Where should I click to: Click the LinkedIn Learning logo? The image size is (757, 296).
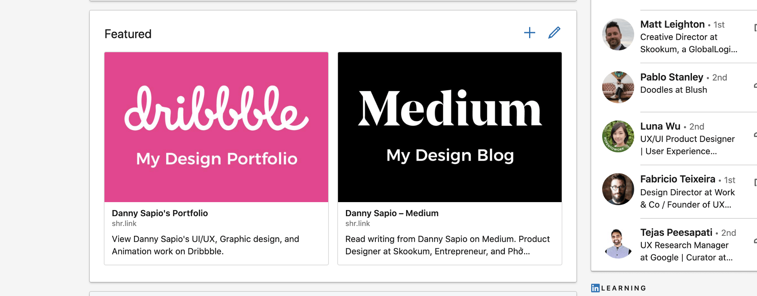618,288
